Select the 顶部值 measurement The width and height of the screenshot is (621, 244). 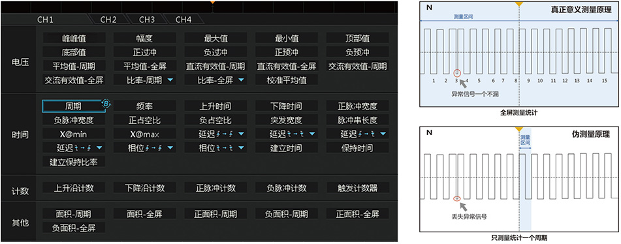358,38
